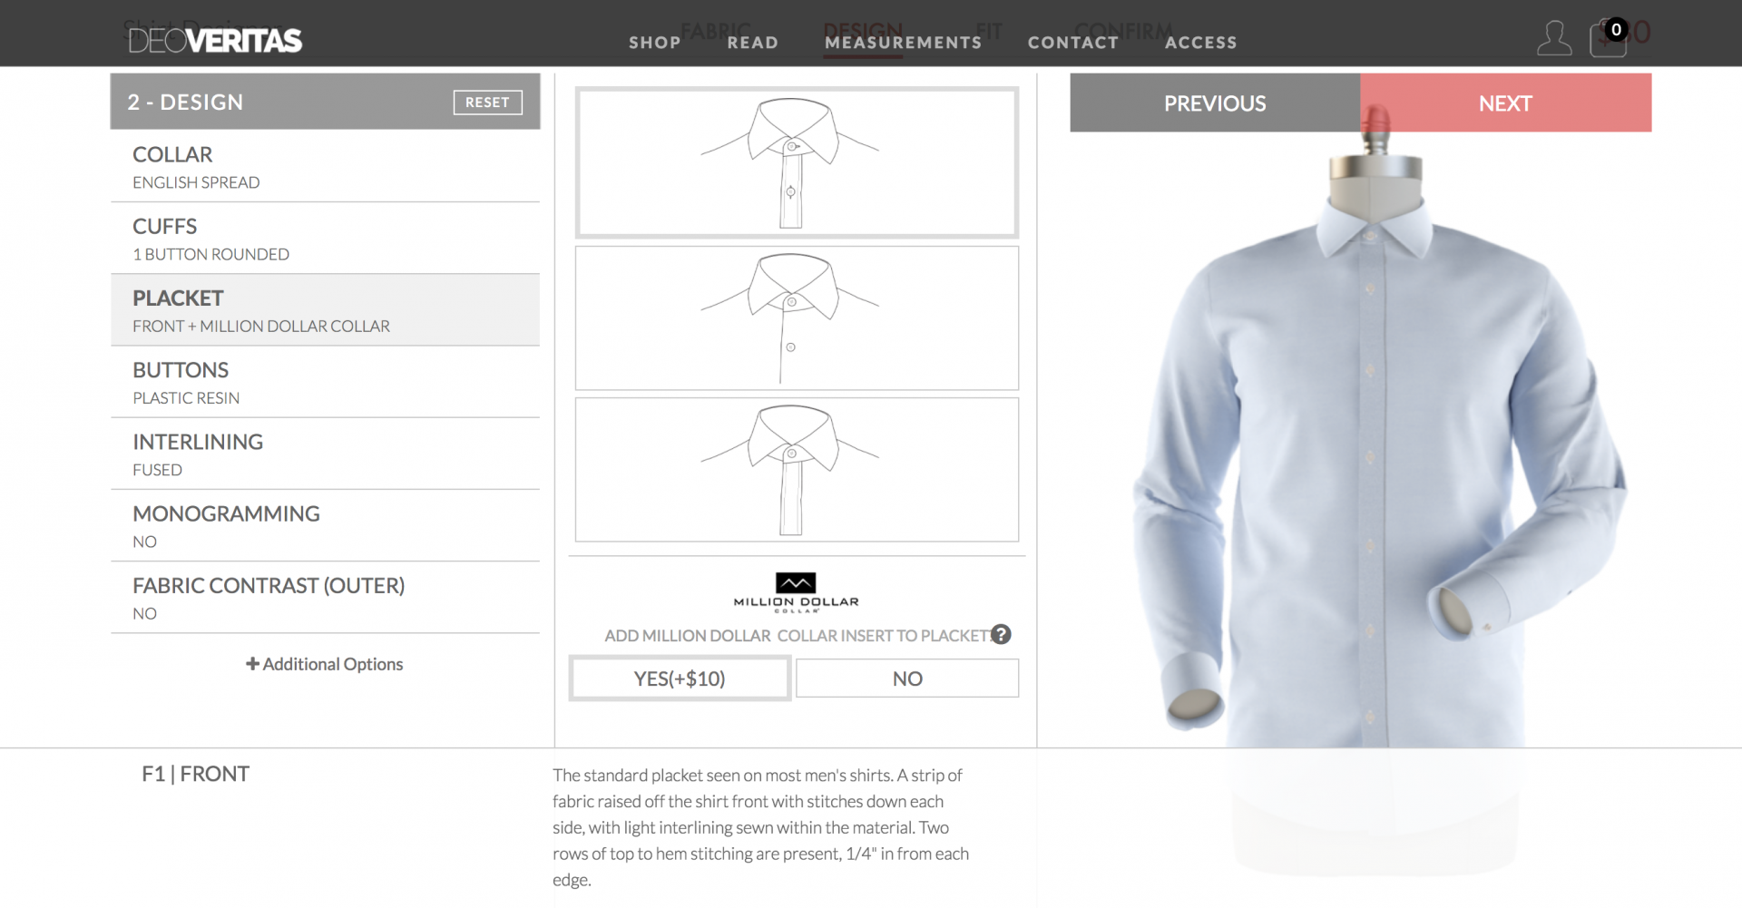Click the Next button
The height and width of the screenshot is (908, 1742).
pos(1505,103)
